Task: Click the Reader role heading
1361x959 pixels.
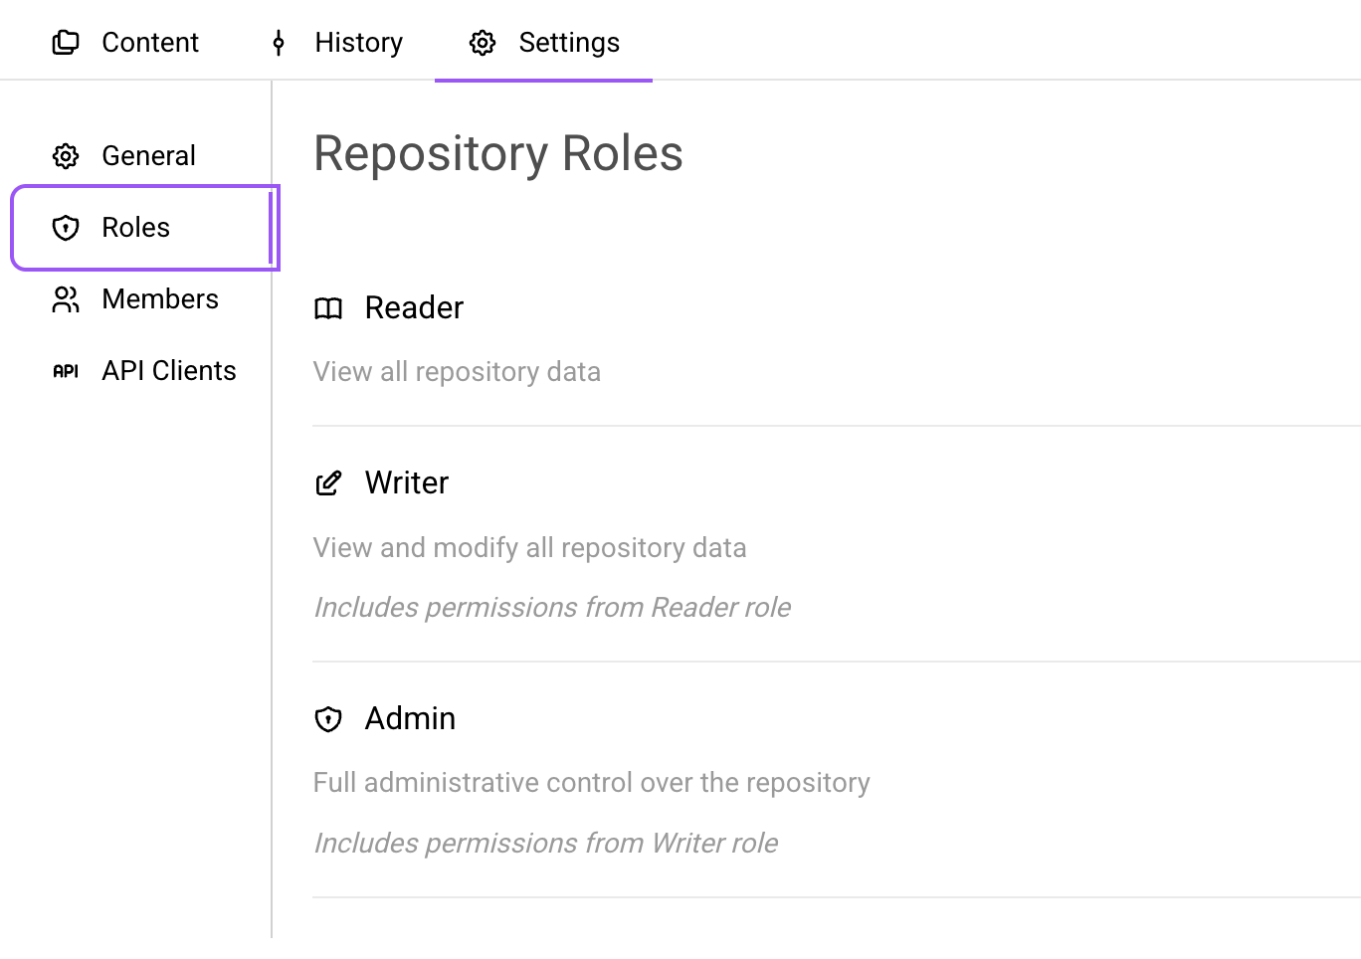Action: pos(414,308)
